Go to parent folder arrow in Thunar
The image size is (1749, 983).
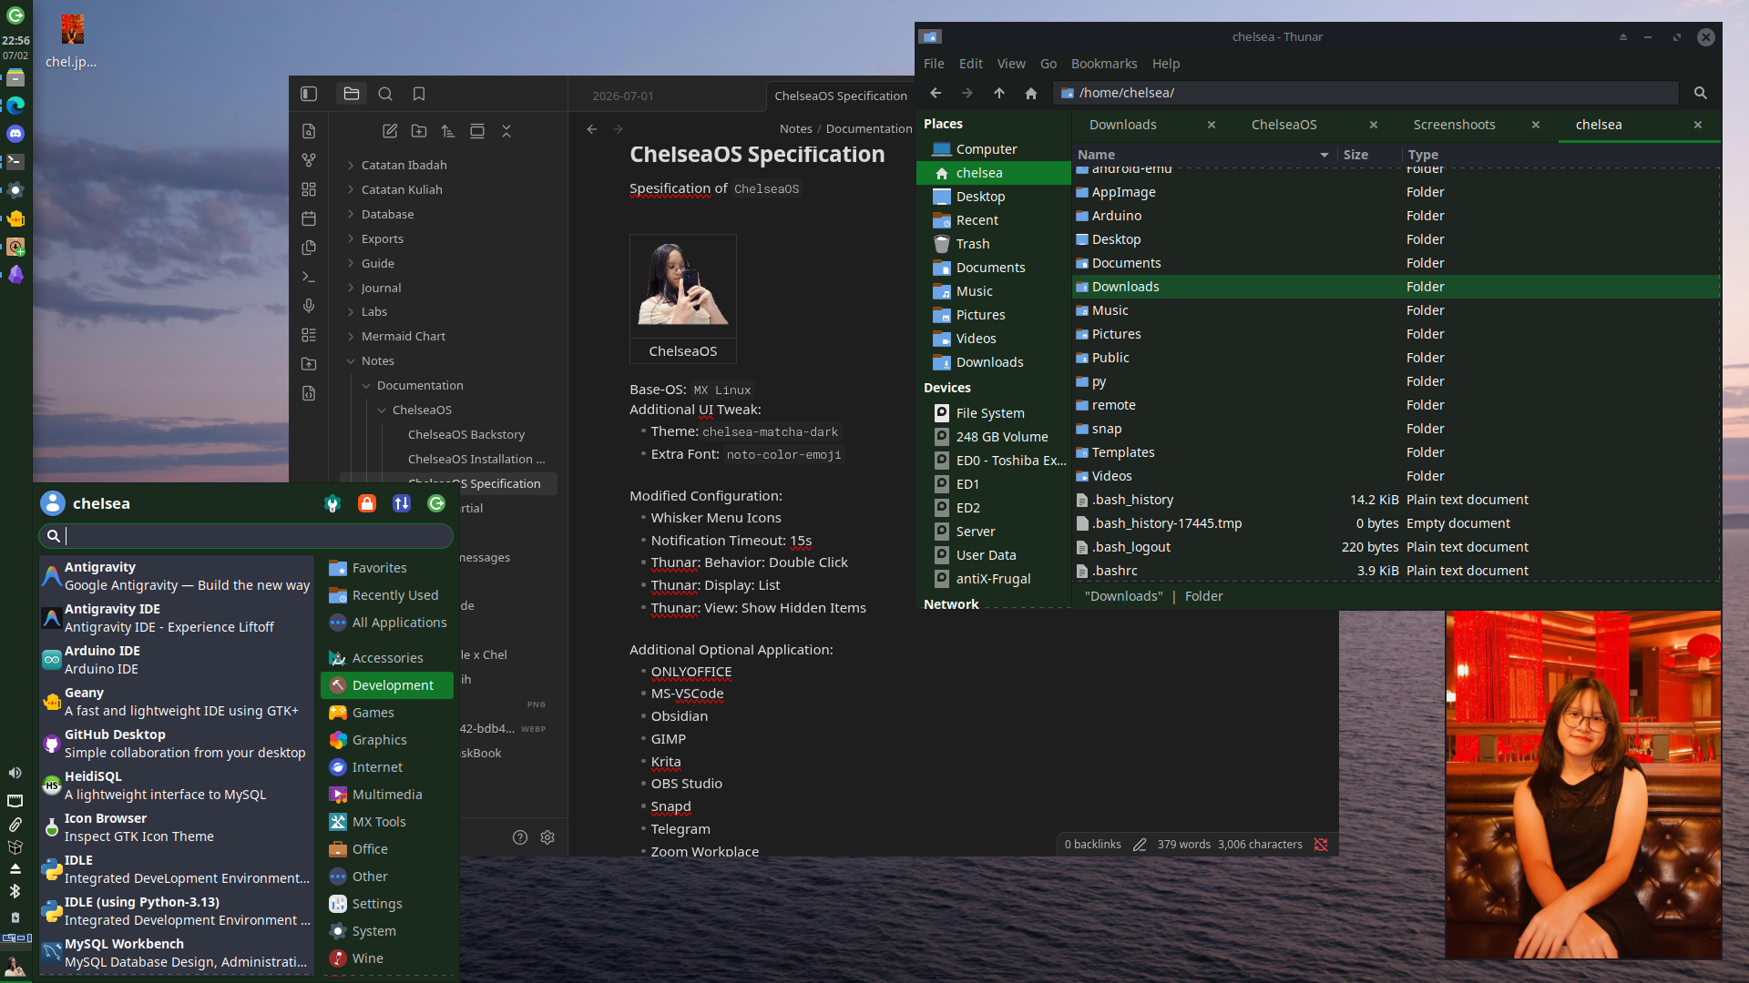(x=999, y=93)
